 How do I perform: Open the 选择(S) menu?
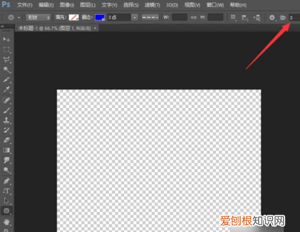(131, 5)
